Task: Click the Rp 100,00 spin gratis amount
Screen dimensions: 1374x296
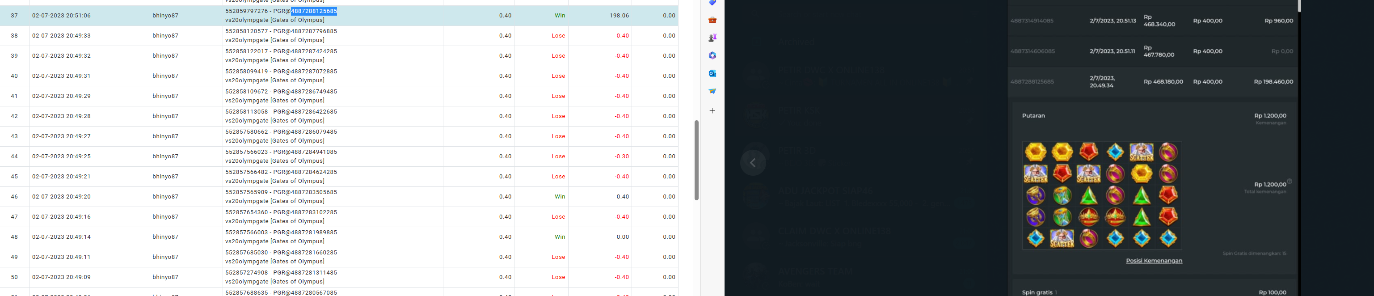Action: tap(1272, 292)
